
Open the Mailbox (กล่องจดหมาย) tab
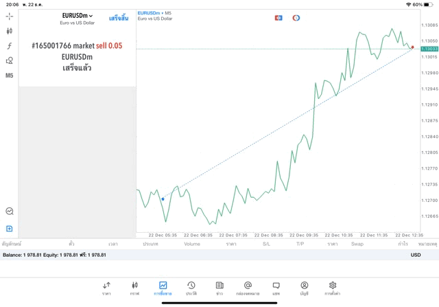pos(248,288)
